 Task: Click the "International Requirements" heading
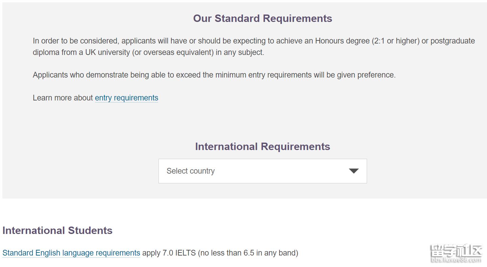262,146
